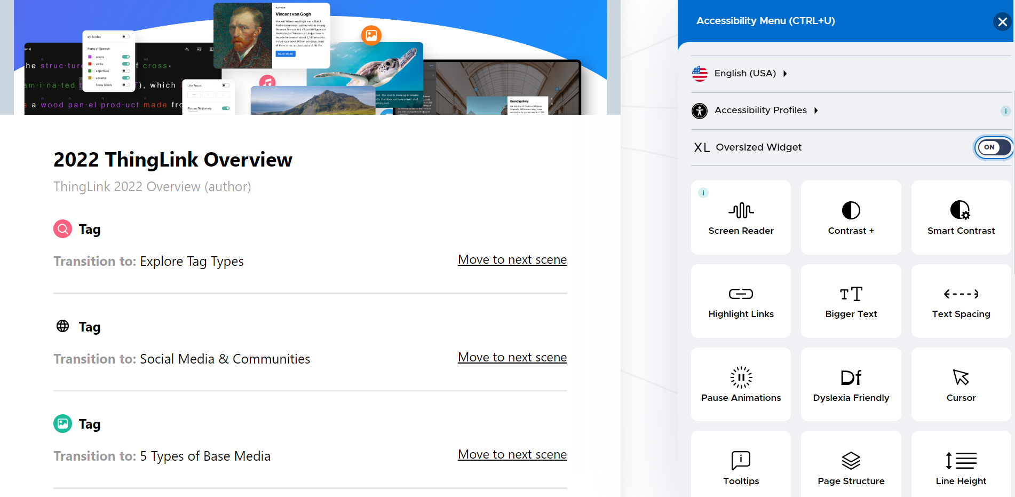Open the Page Structure tool
The image size is (1015, 497).
851,464
